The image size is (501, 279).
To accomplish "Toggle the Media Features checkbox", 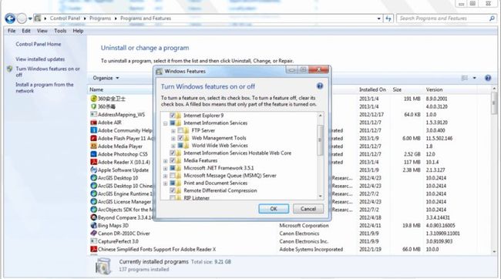I will (173, 160).
